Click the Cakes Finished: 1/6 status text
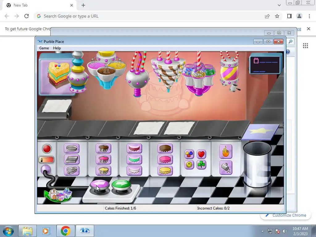This screenshot has height=237, width=316. click(x=121, y=208)
